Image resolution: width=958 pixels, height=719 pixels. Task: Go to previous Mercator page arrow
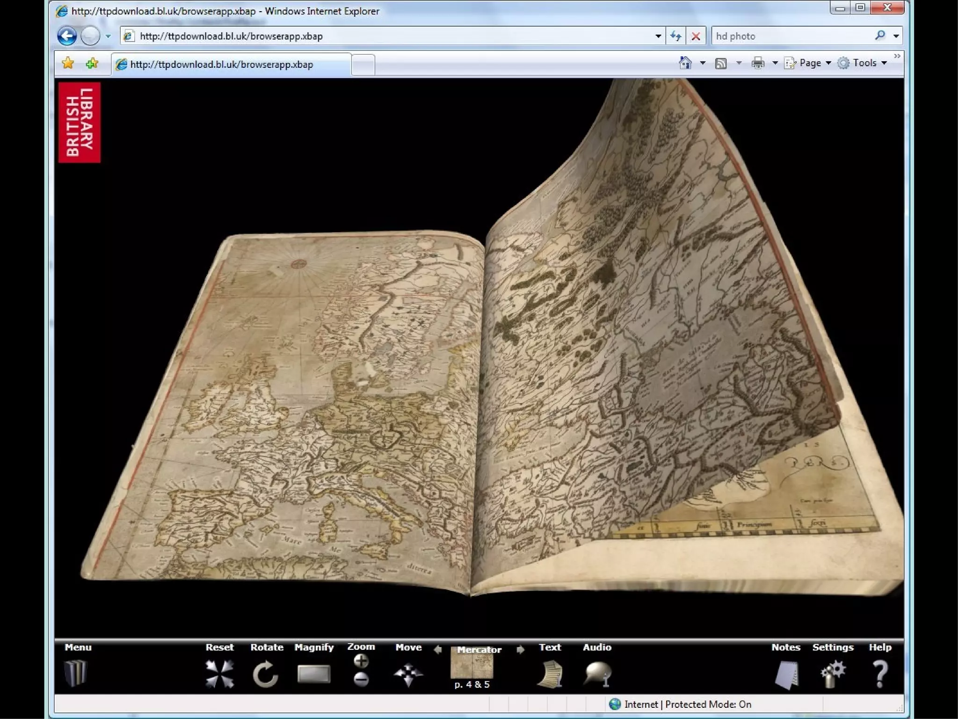pyautogui.click(x=438, y=649)
